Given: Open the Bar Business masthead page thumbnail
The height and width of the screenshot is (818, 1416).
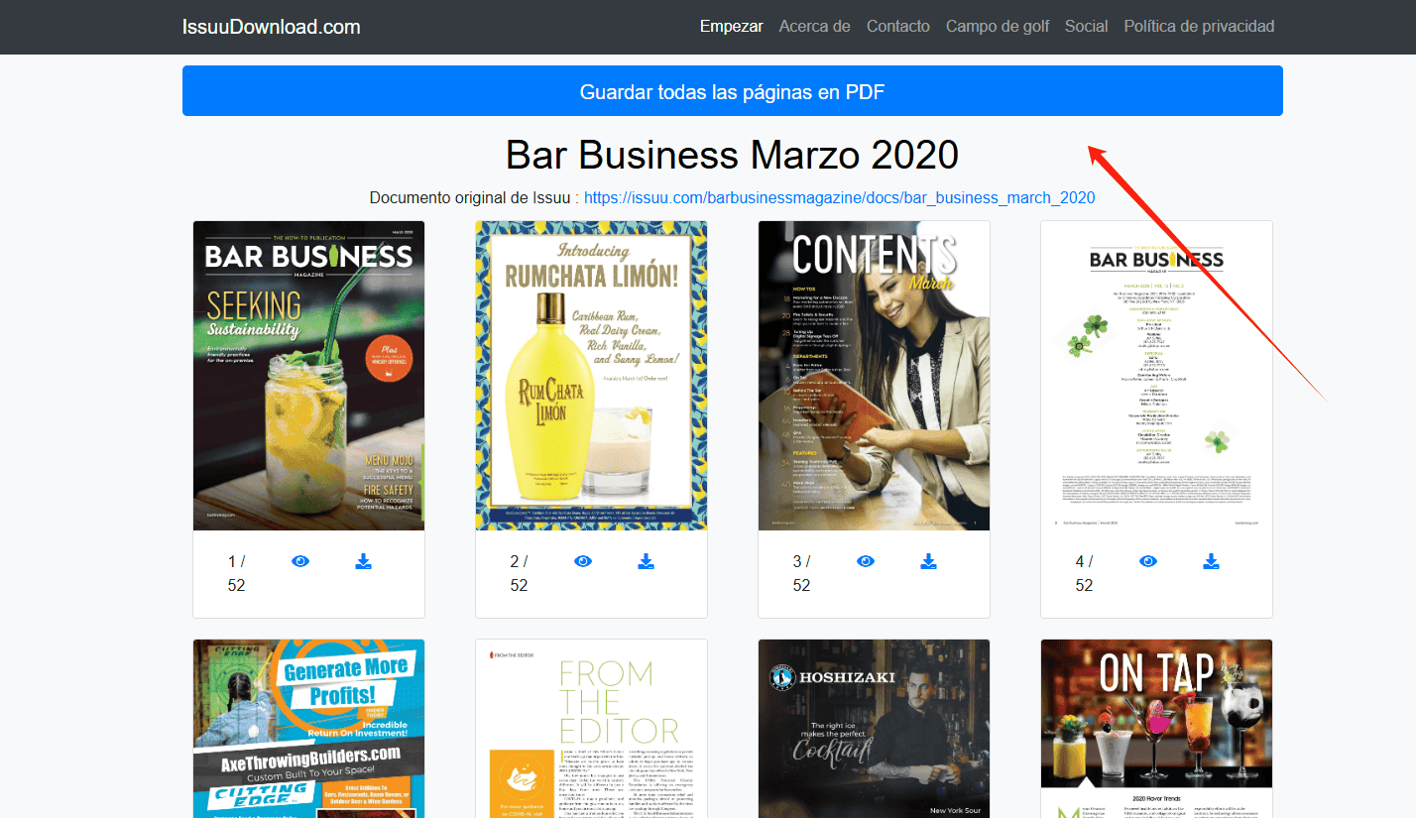Looking at the screenshot, I should (x=1156, y=376).
